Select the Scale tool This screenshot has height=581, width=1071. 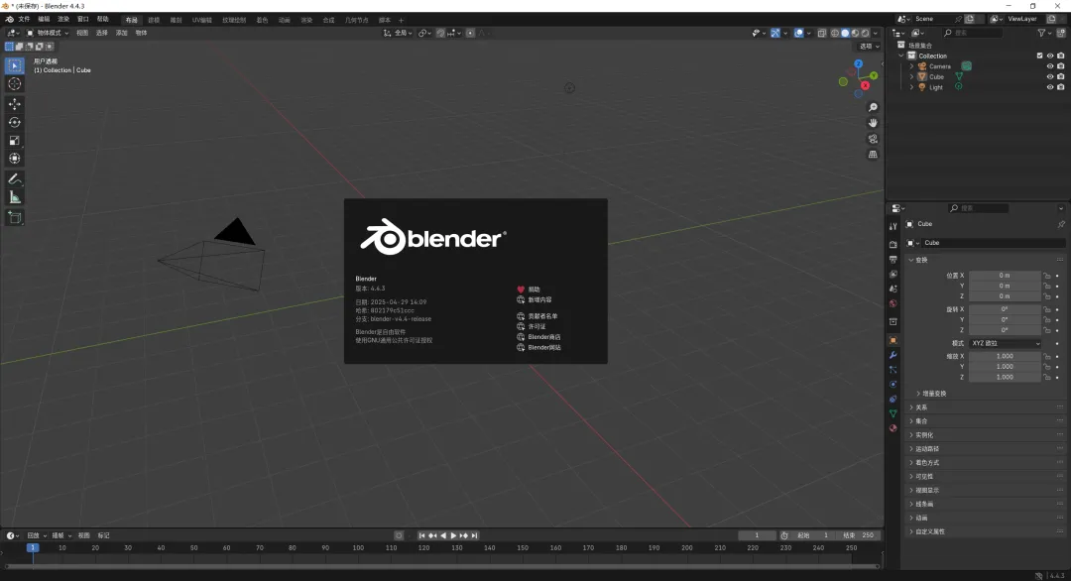(14, 141)
